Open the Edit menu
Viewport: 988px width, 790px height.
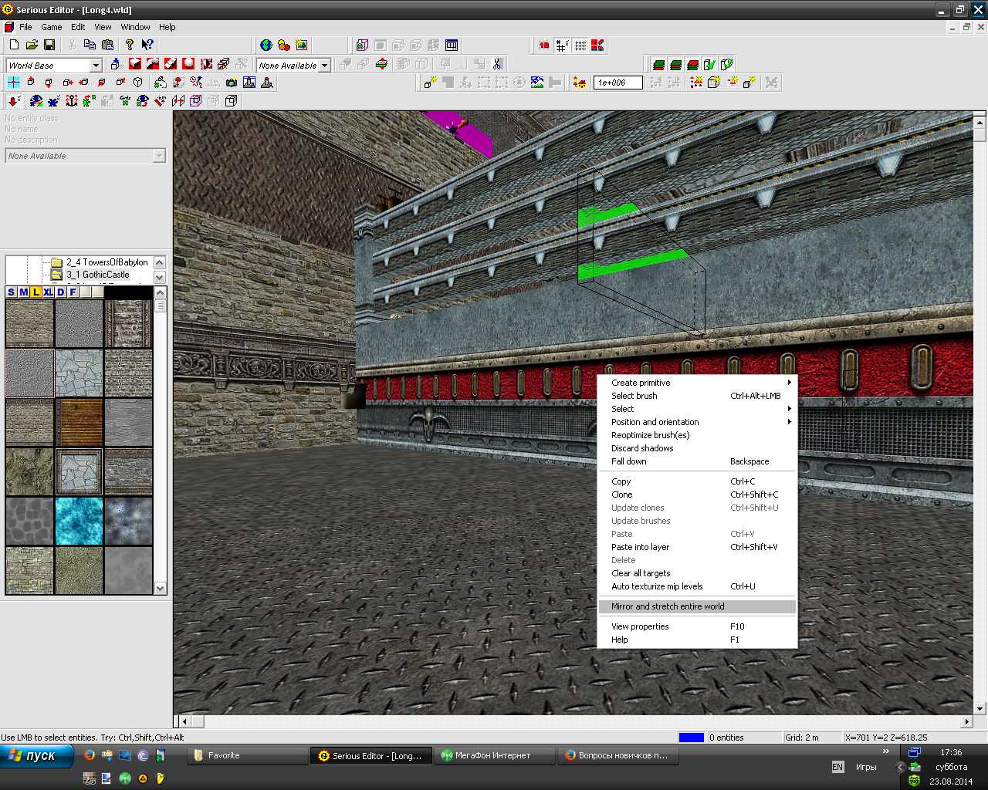[x=78, y=27]
